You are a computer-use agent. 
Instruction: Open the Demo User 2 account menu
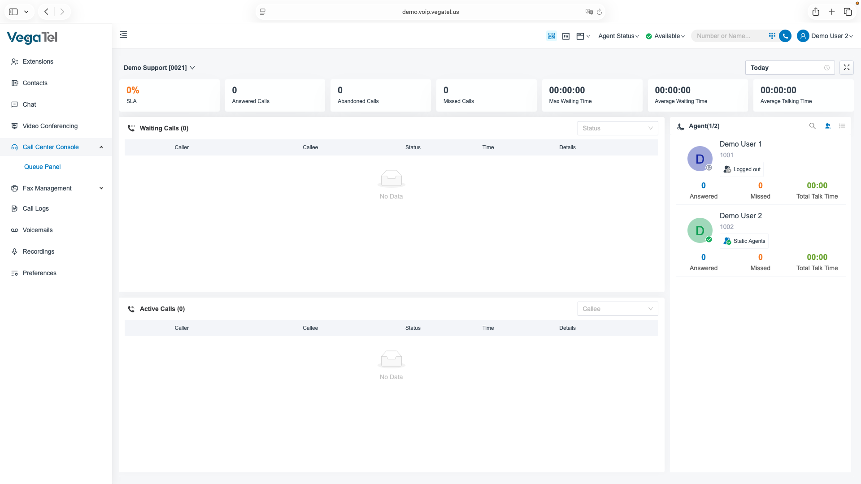click(x=825, y=36)
